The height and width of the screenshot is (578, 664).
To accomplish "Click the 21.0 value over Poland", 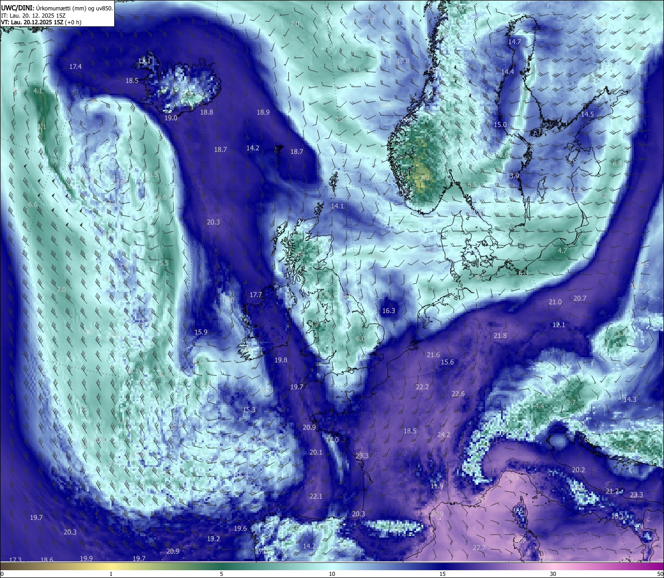I will [x=555, y=302].
